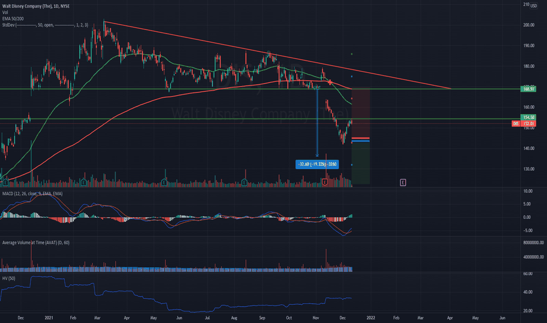Click the 130.00 price axis label
This screenshot has width=547, height=323.
pyautogui.click(x=528, y=169)
